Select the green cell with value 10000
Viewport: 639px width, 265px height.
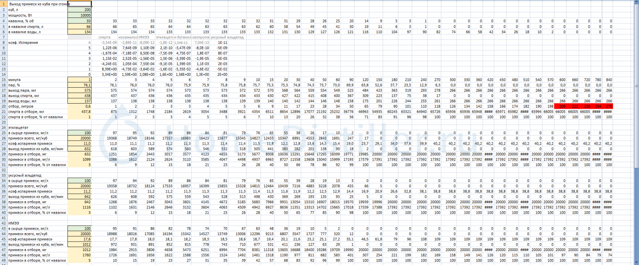tap(79, 15)
